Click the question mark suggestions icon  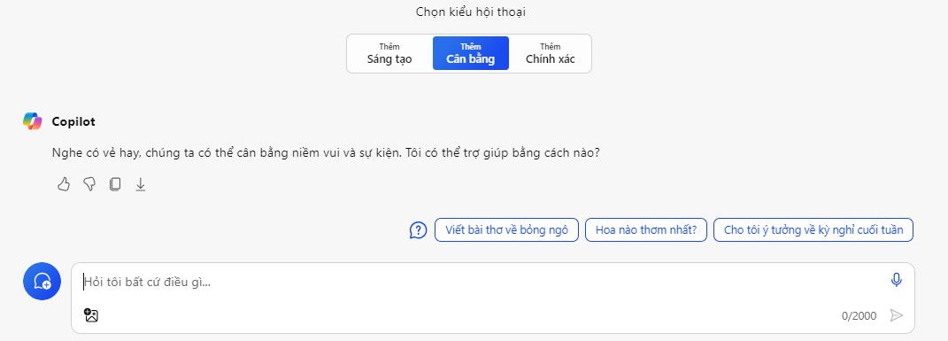click(x=419, y=230)
